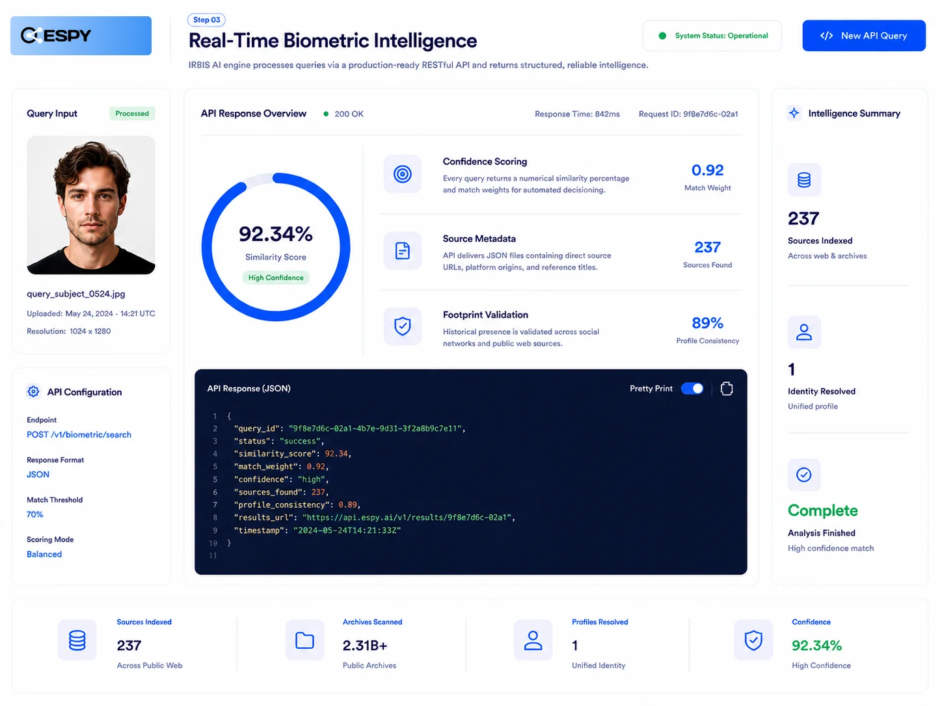The image size is (942, 706).
Task: Click the Intelligence Summary sparkle icon
Action: tap(794, 112)
